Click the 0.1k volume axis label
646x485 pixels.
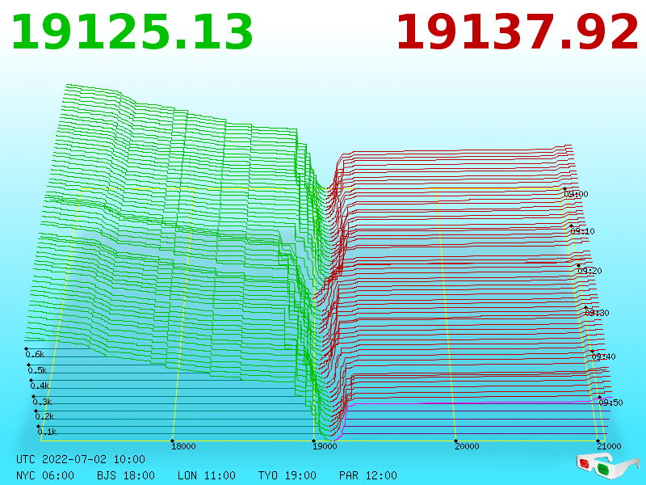47,432
